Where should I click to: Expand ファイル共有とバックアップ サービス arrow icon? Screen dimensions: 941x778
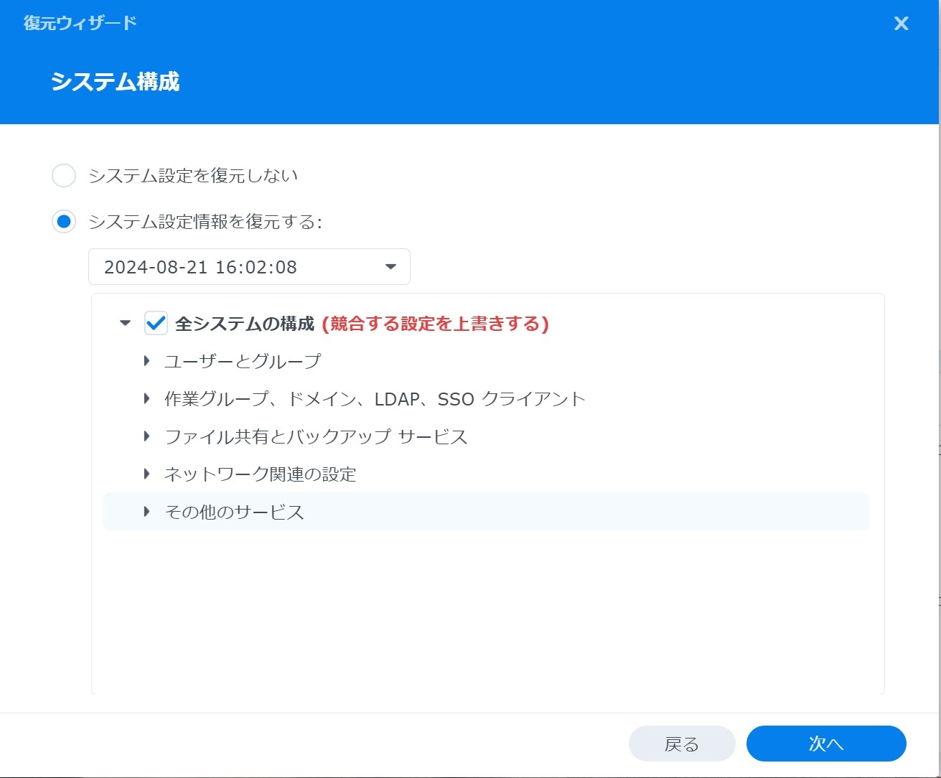[x=146, y=436]
